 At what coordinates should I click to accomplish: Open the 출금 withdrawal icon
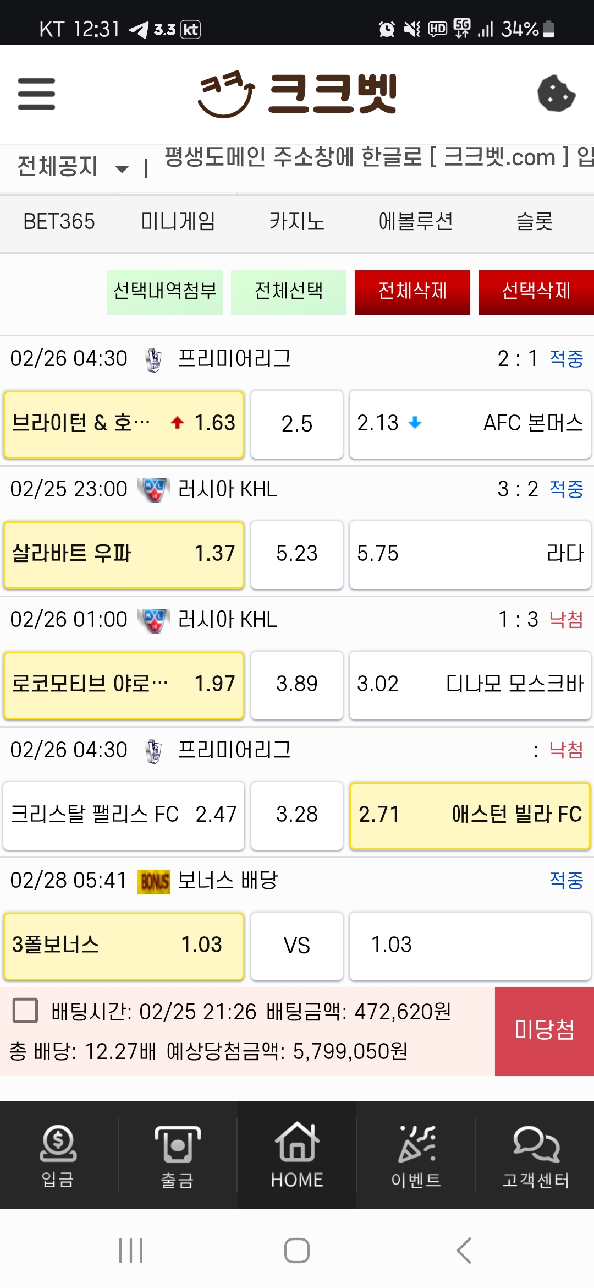177,1155
